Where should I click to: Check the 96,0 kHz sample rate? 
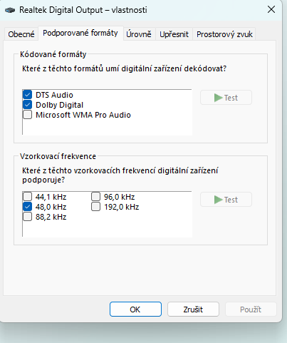tap(96, 197)
